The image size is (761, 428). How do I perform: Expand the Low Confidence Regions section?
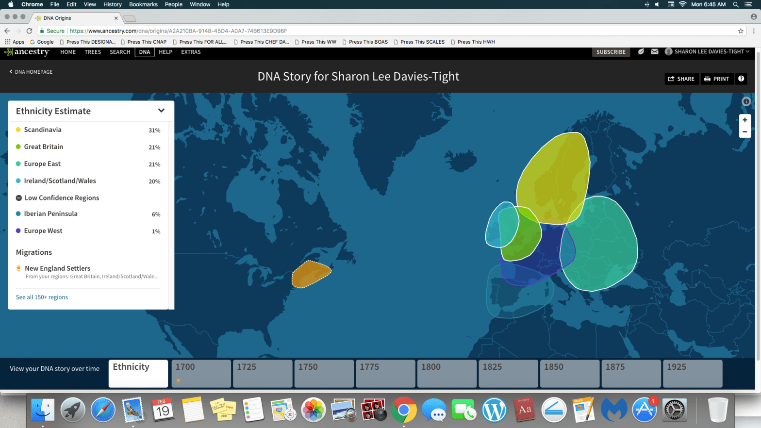[62, 198]
